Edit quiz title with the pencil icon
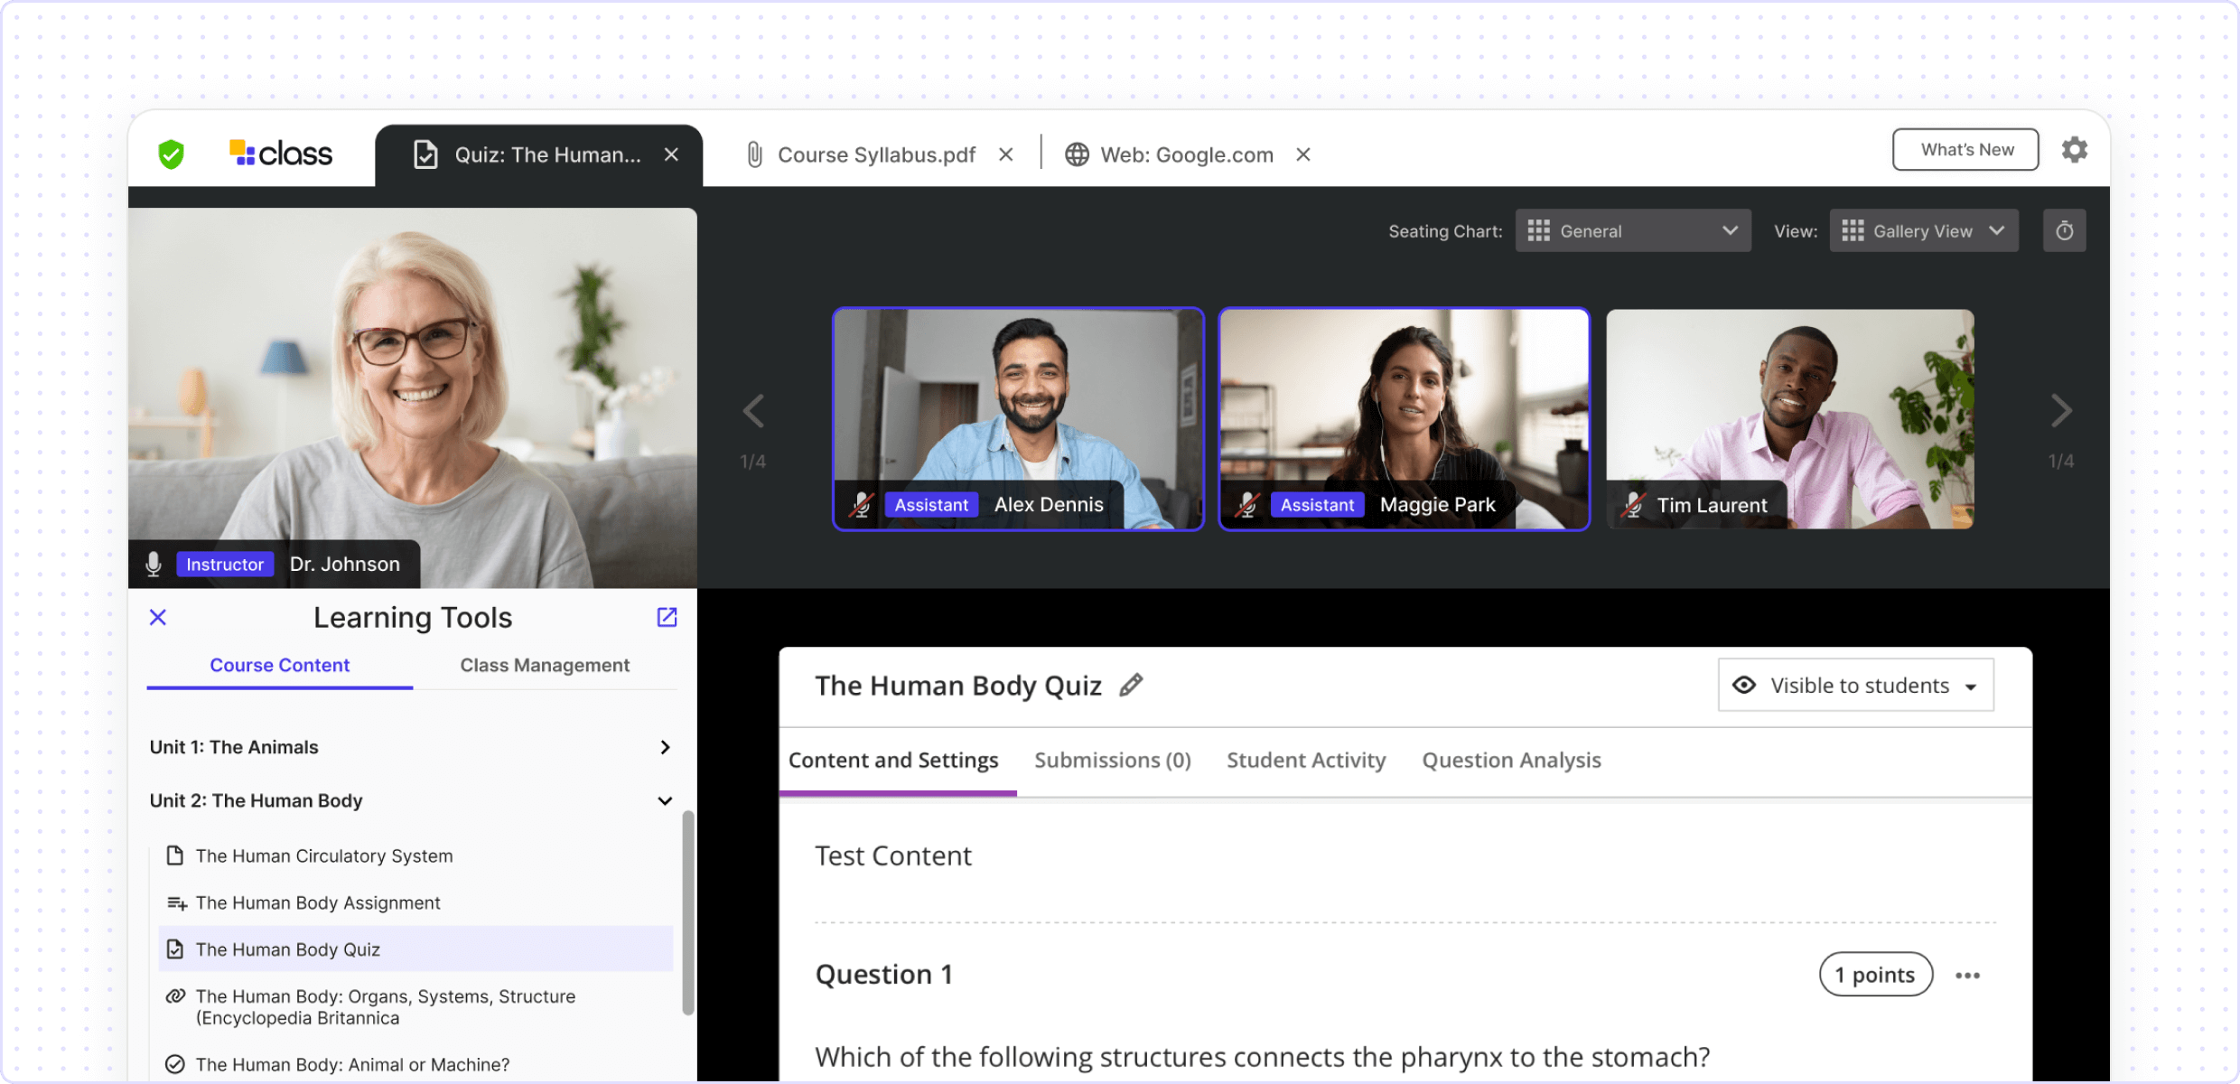2240x1084 pixels. pos(1131,686)
